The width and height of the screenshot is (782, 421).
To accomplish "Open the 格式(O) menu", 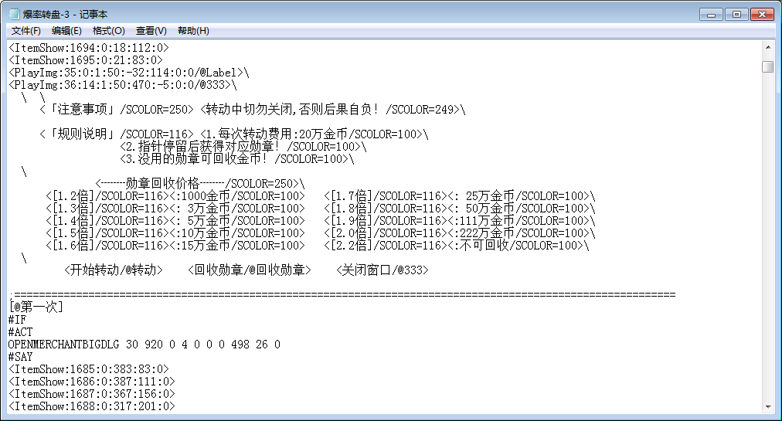I will 108,31.
